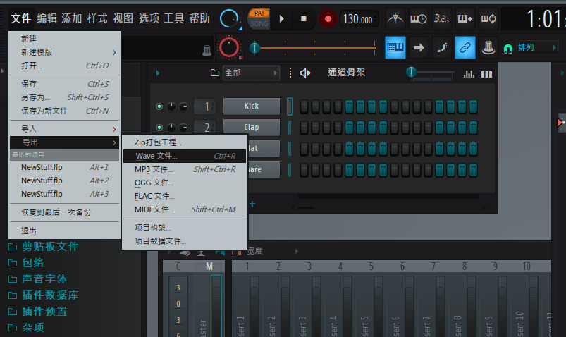This screenshot has height=337, width=566.
Task: Click the graph editor bars icon
Action: coord(469,73)
